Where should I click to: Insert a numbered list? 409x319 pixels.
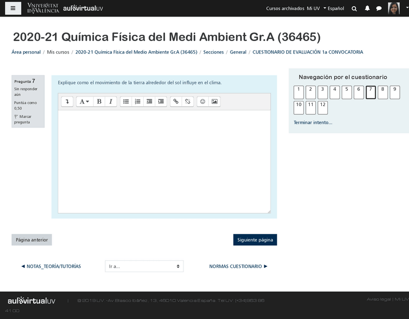[x=137, y=101]
